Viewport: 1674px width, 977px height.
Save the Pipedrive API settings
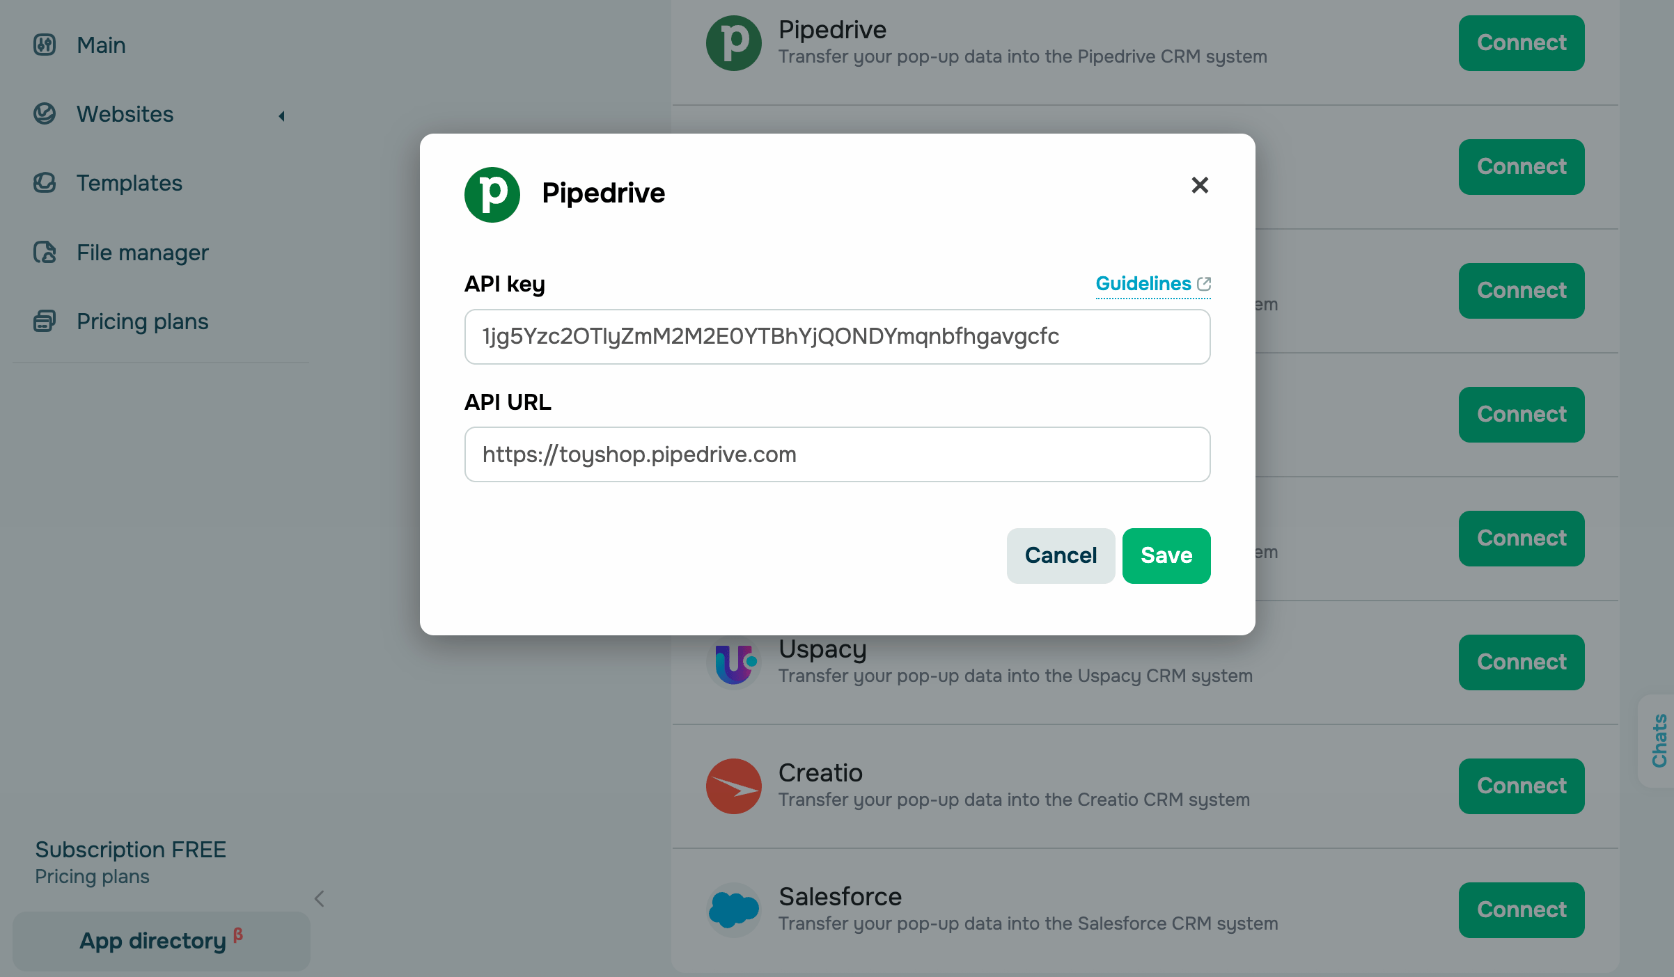[x=1166, y=555]
